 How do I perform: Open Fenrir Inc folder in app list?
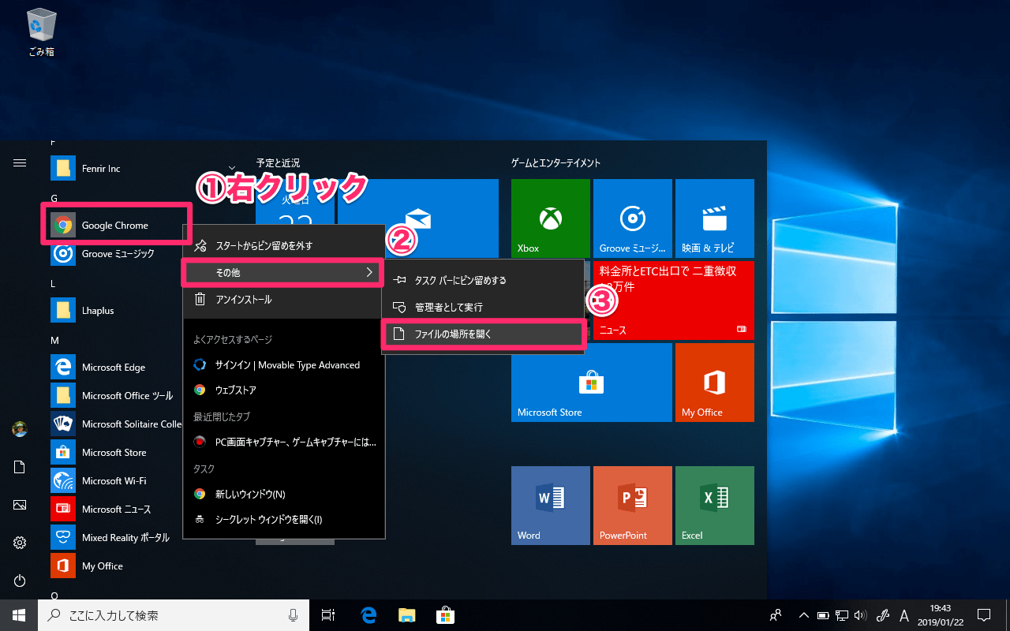115,169
